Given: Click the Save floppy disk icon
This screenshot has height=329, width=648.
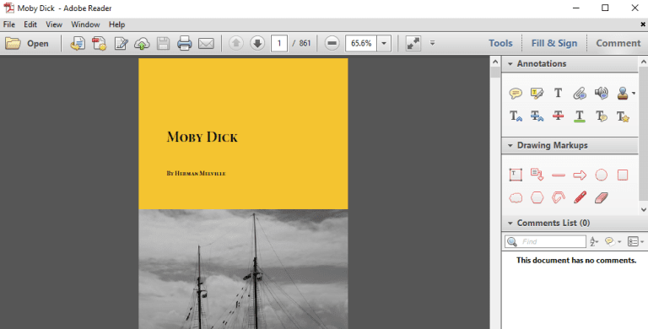Looking at the screenshot, I should 163,43.
